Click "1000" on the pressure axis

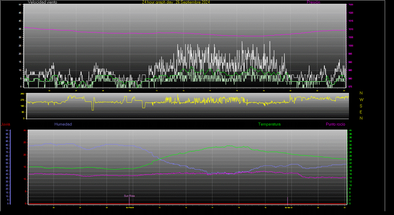tap(350, 46)
